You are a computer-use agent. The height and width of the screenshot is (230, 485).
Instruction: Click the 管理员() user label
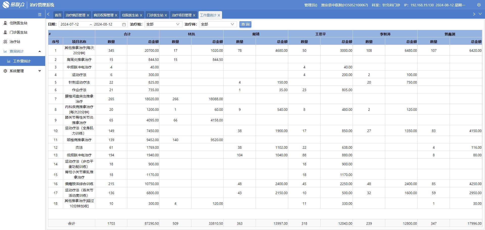point(311,5)
